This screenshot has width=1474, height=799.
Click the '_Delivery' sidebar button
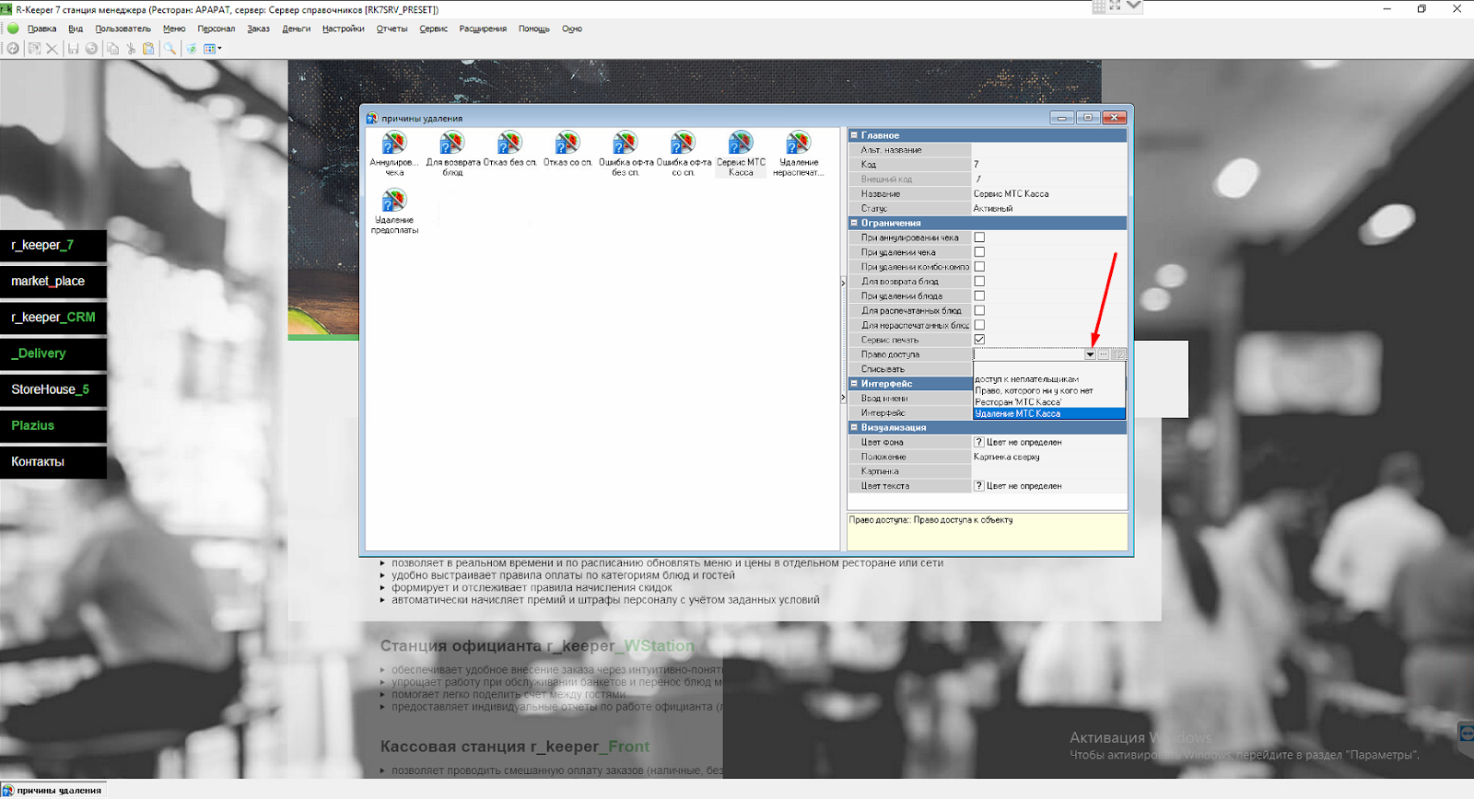pyautogui.click(x=53, y=353)
